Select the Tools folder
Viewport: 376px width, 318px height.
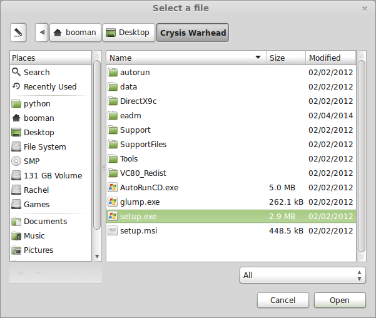coord(231,158)
